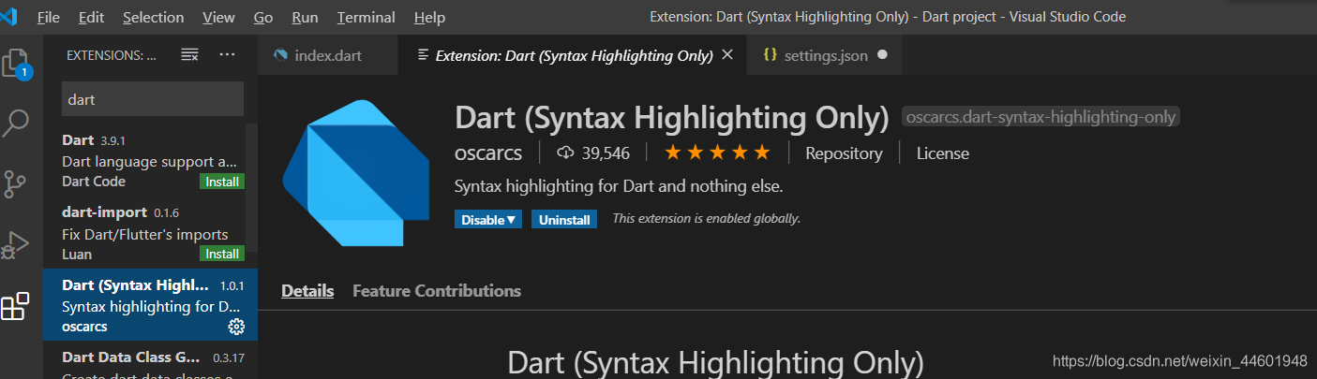Select the Dart Data Class Generator item
This screenshot has height=379, width=1317.
pos(150,360)
